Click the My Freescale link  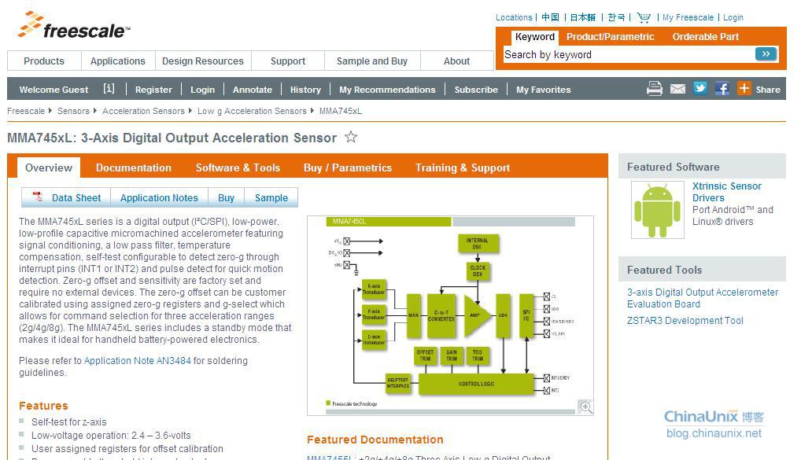click(x=688, y=17)
